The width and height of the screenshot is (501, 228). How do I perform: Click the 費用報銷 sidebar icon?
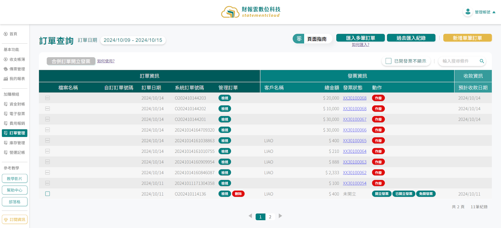pyautogui.click(x=6, y=124)
